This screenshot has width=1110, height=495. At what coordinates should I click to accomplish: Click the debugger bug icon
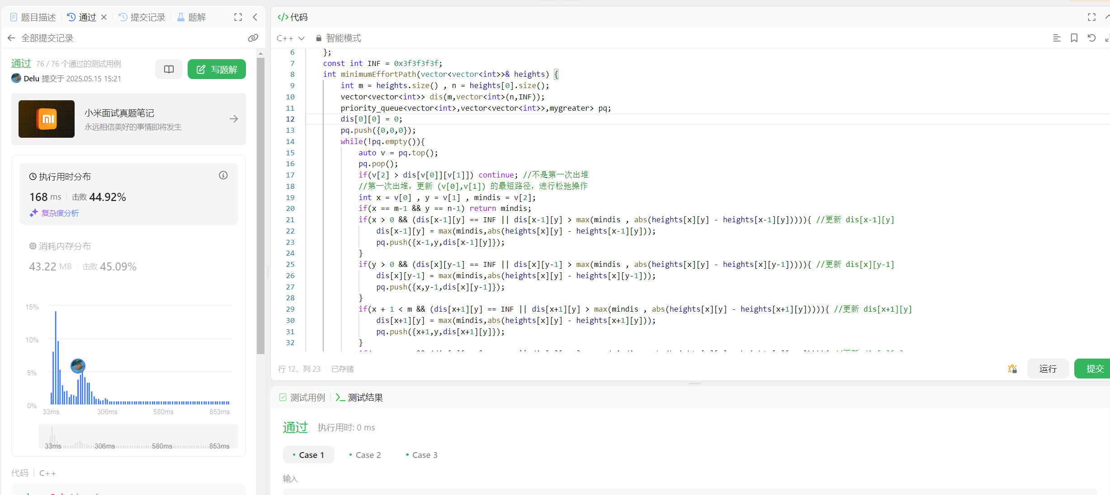pos(1012,369)
